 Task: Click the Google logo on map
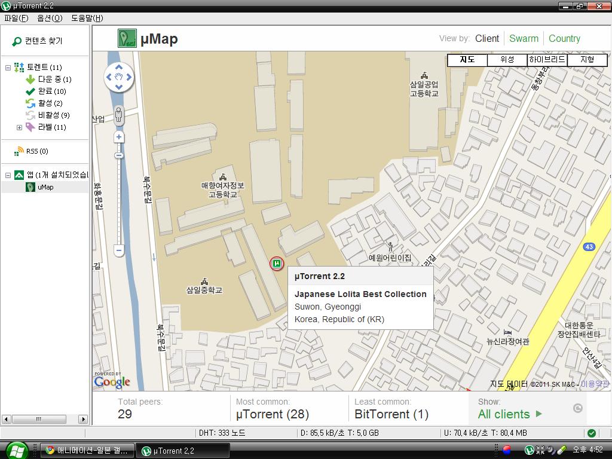(112, 381)
